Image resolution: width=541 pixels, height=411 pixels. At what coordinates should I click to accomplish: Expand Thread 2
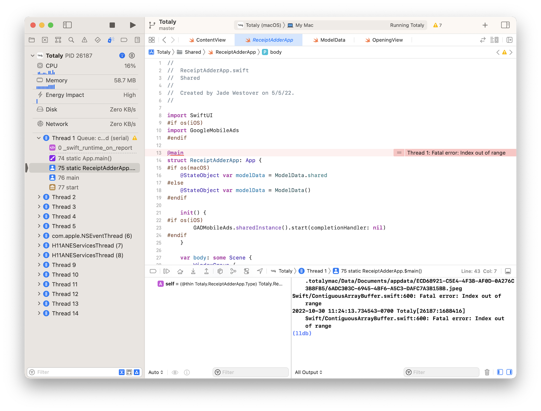(39, 197)
